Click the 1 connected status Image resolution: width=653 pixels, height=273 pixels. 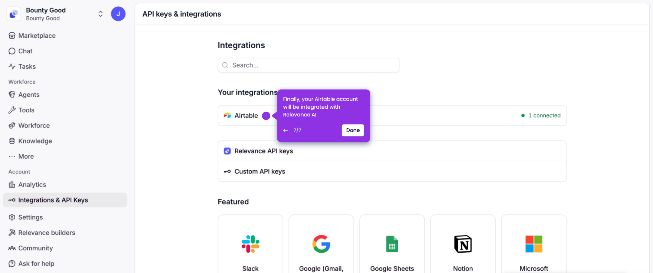[x=541, y=115]
